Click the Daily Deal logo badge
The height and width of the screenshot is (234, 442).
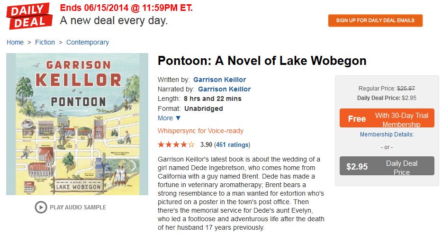(x=29, y=16)
